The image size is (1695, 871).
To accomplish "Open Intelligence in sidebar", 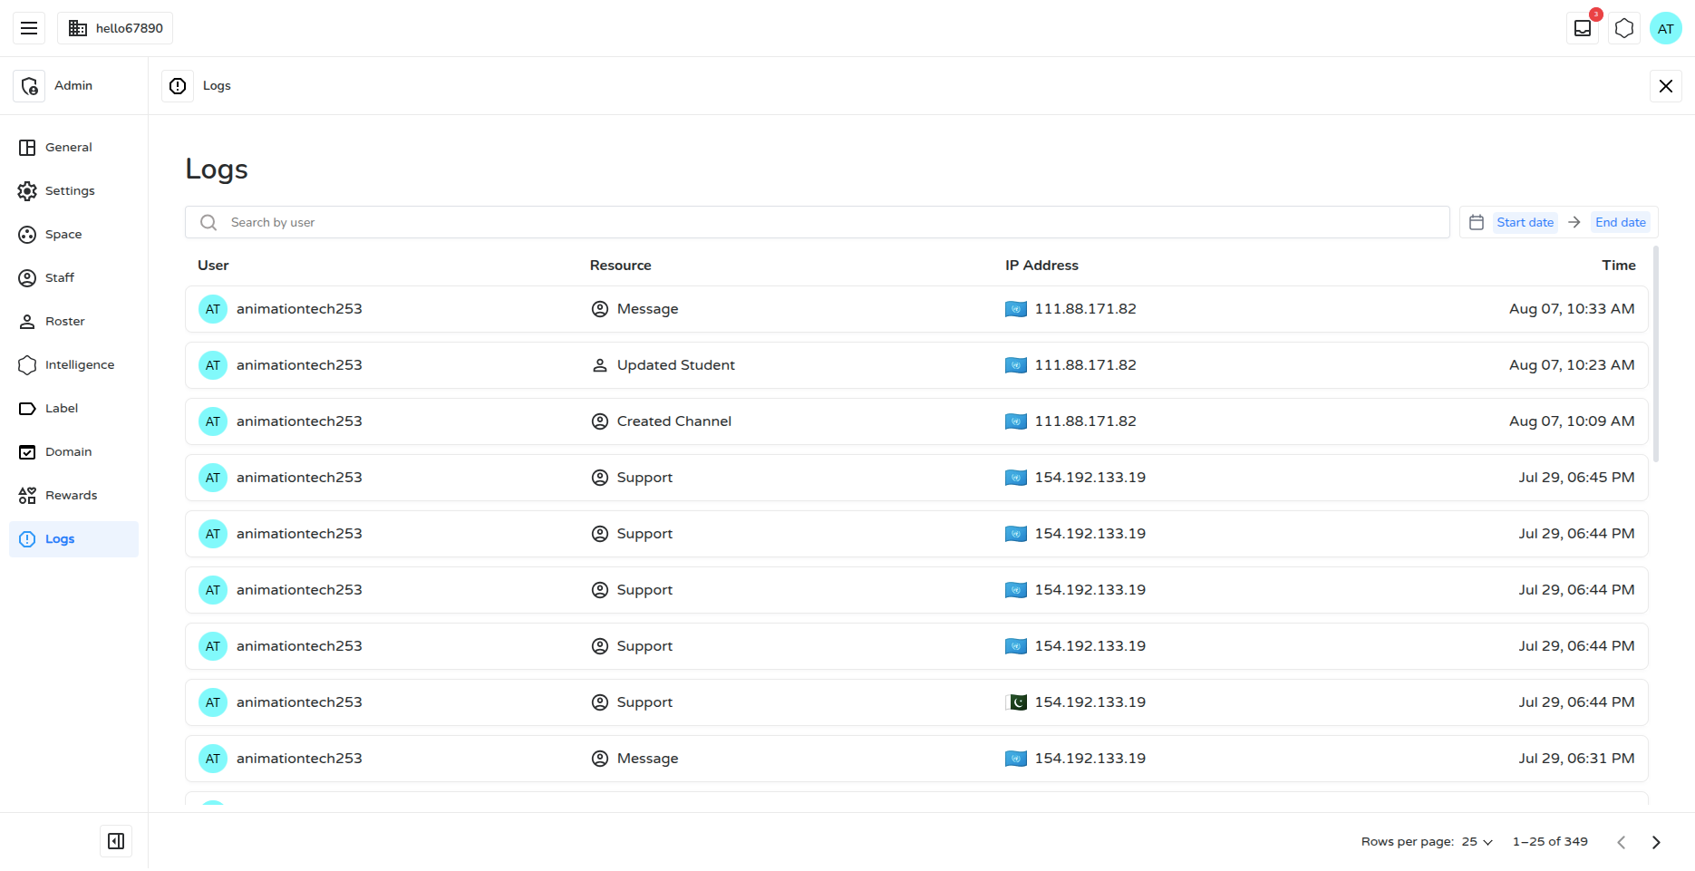I will point(73,365).
